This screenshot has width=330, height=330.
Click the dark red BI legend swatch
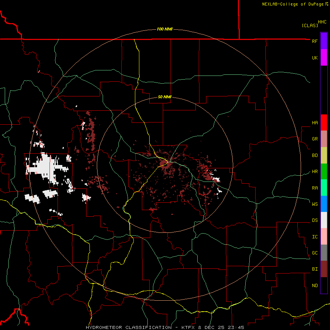pos(324,269)
